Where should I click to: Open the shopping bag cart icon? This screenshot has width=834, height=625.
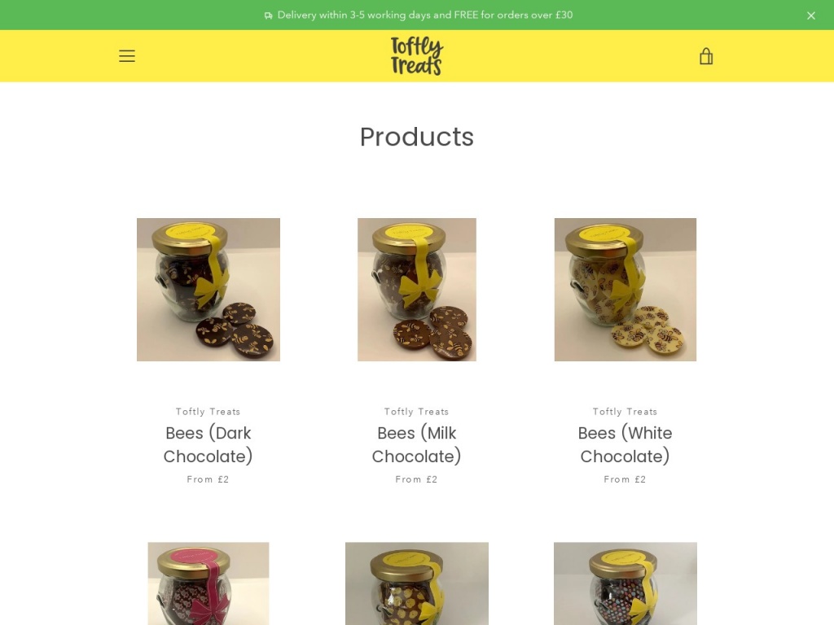[x=706, y=56]
